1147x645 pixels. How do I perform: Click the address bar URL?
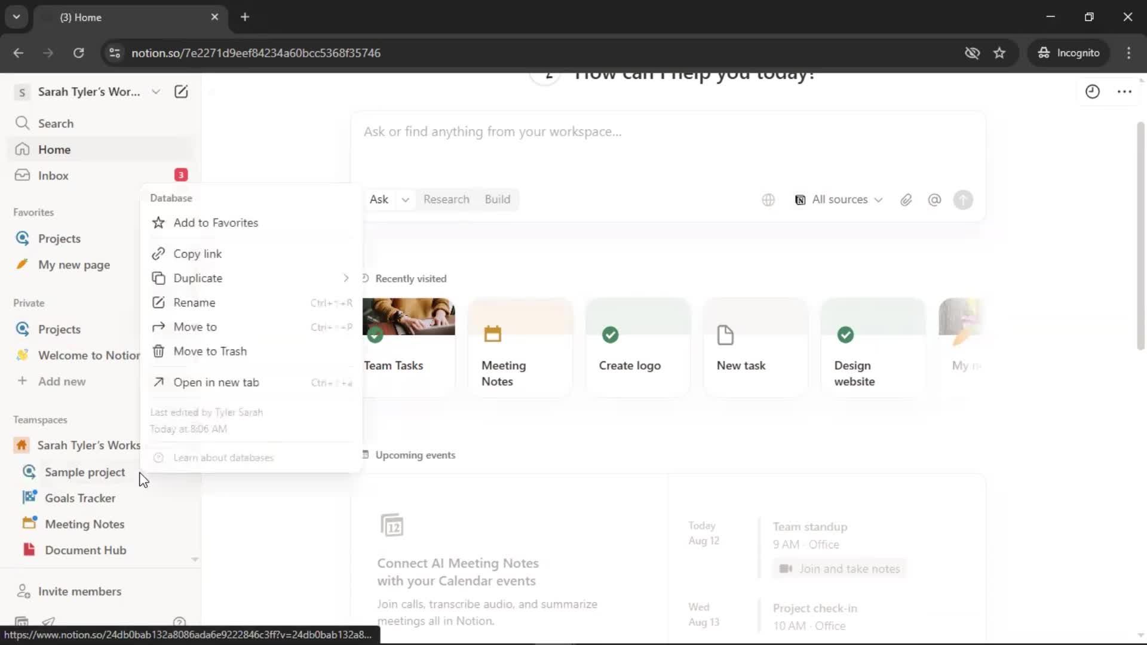(x=256, y=53)
